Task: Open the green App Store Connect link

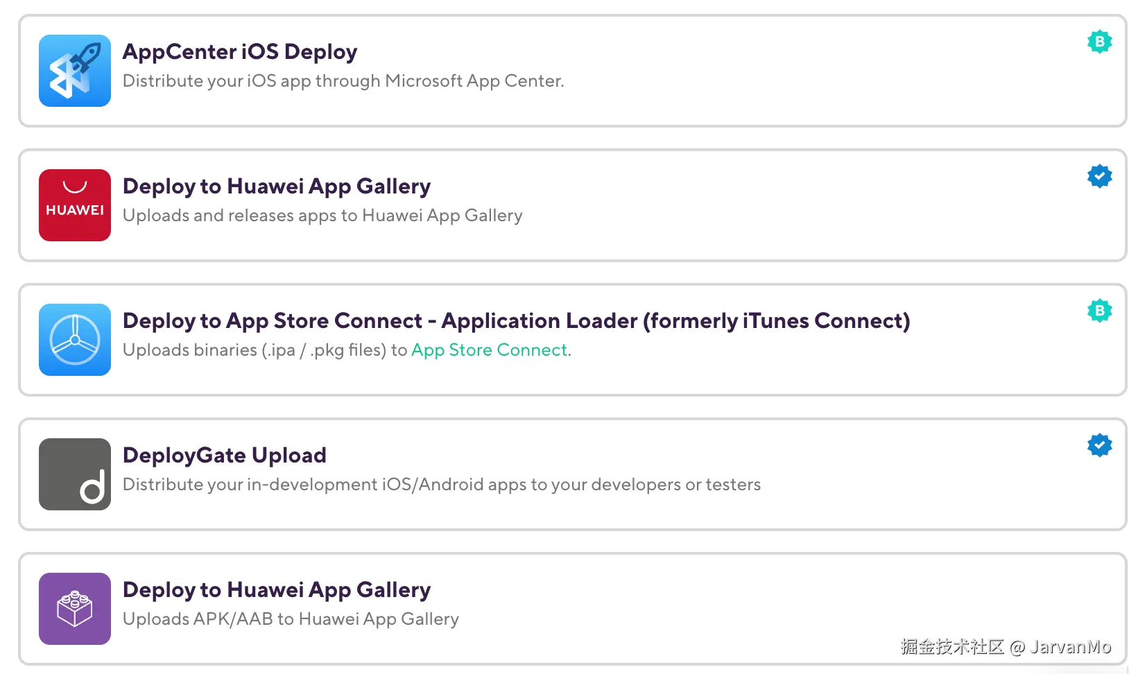Action: [x=489, y=350]
